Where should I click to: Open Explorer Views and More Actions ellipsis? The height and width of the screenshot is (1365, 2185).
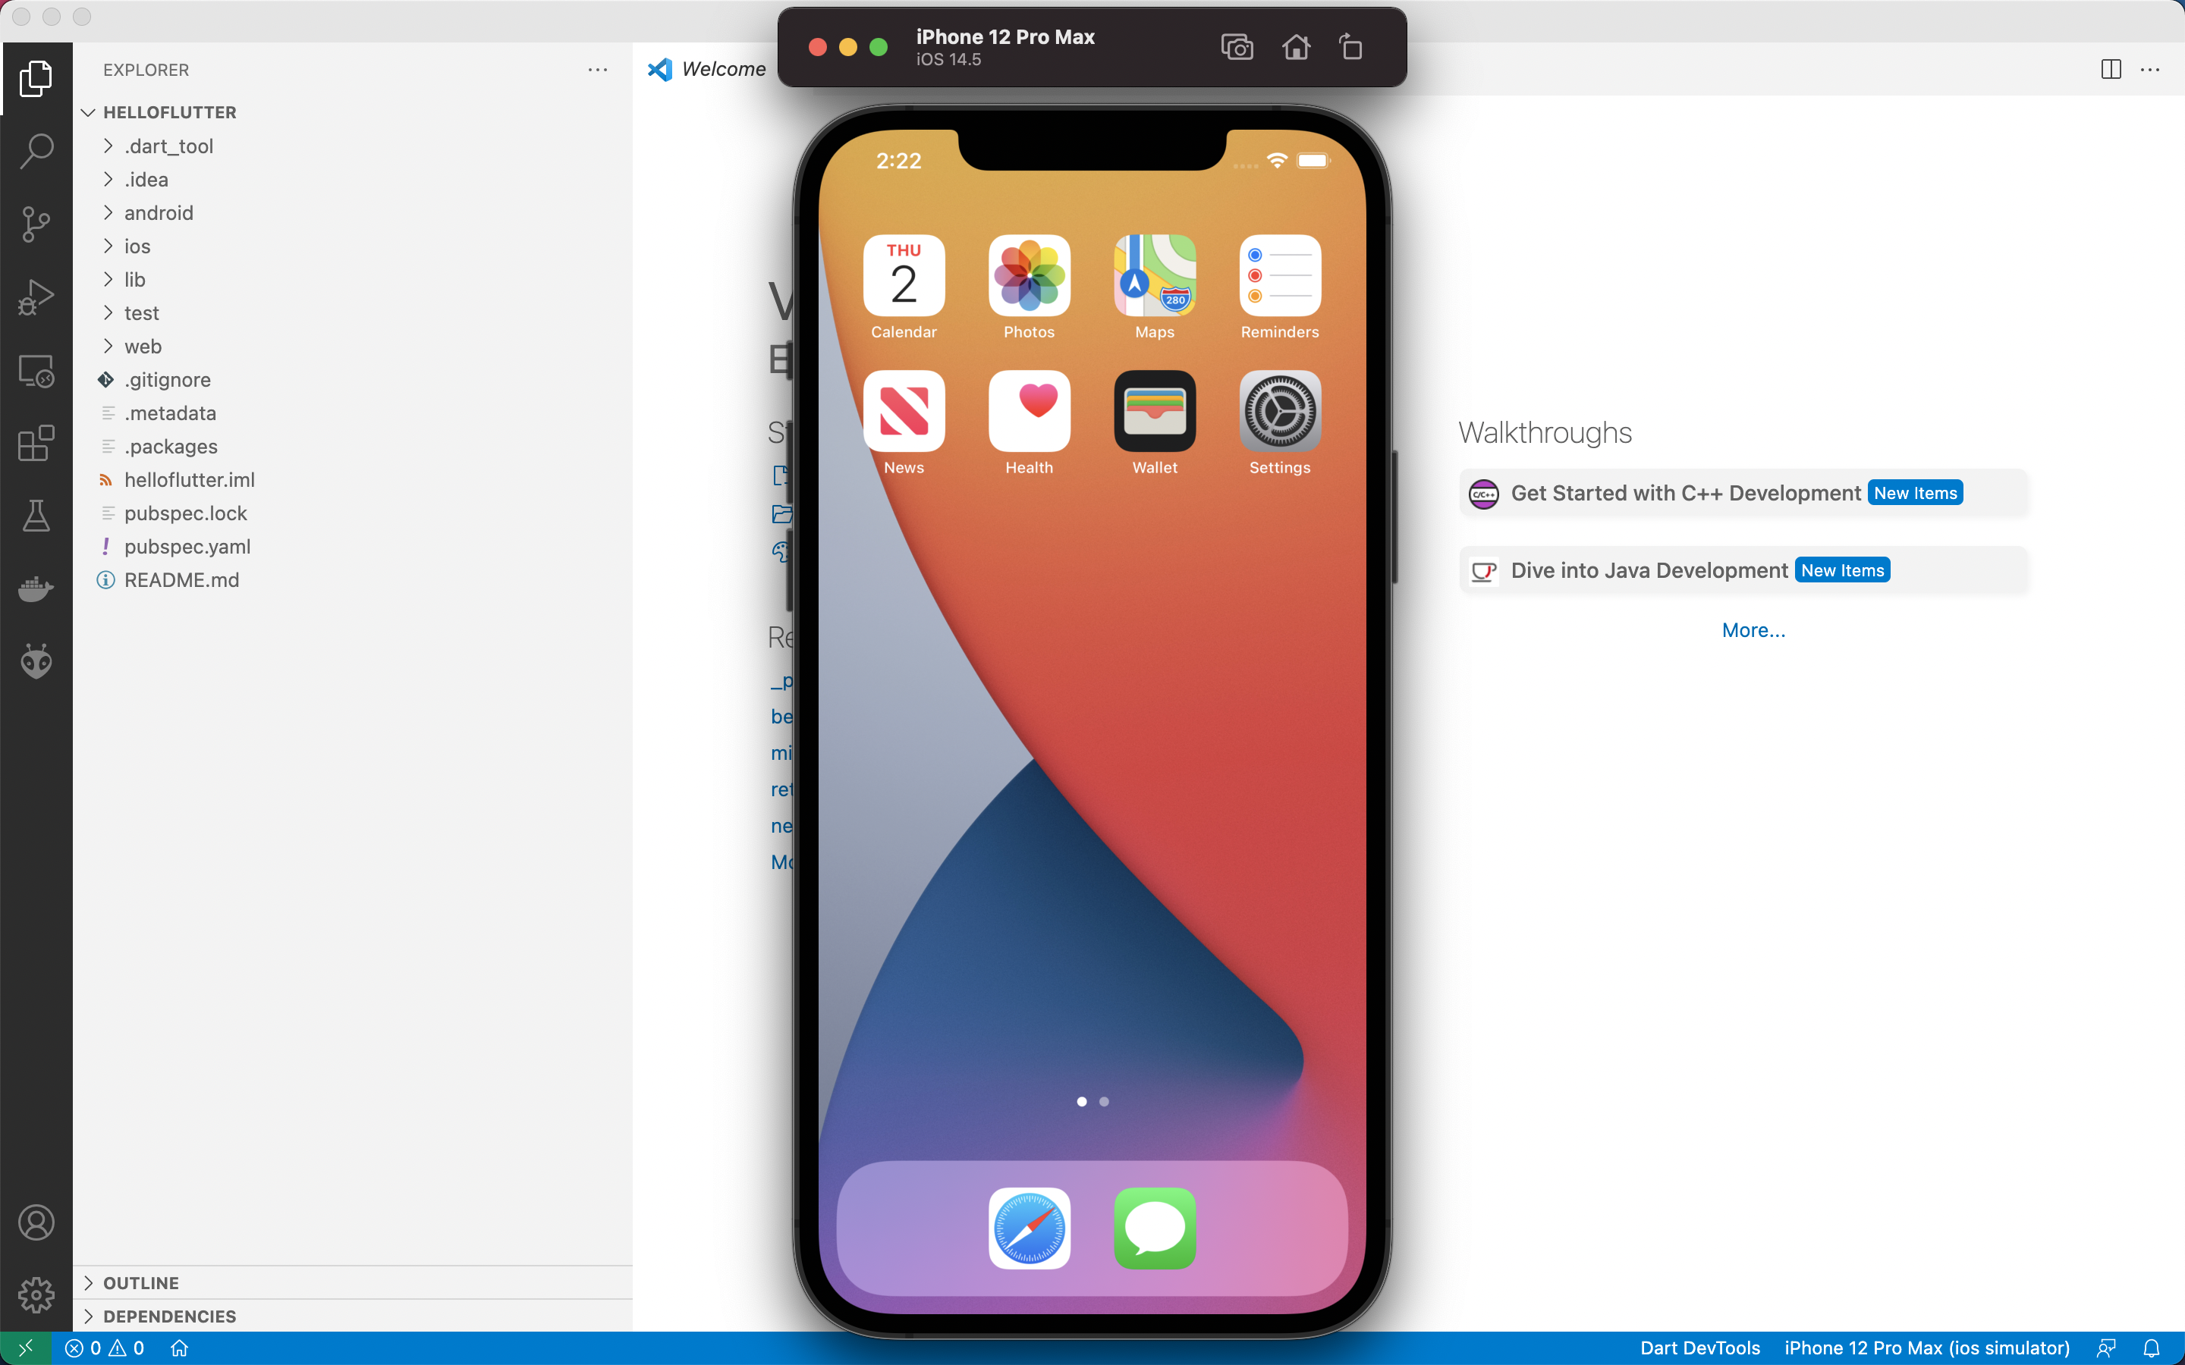(x=598, y=70)
